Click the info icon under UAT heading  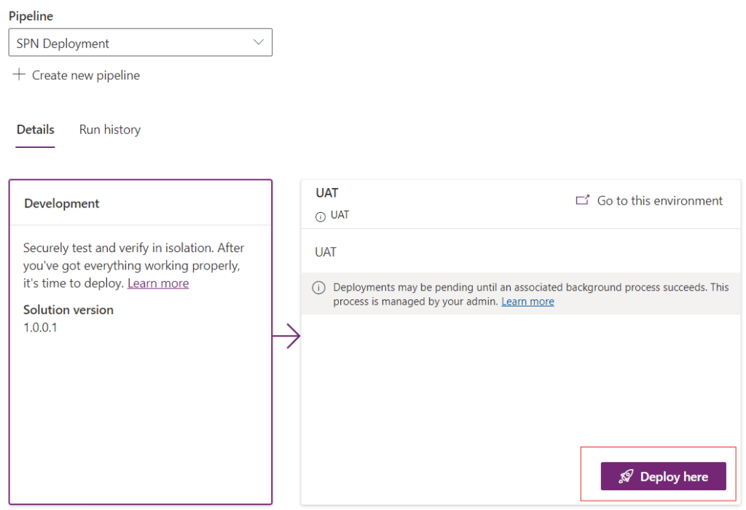pyautogui.click(x=320, y=216)
